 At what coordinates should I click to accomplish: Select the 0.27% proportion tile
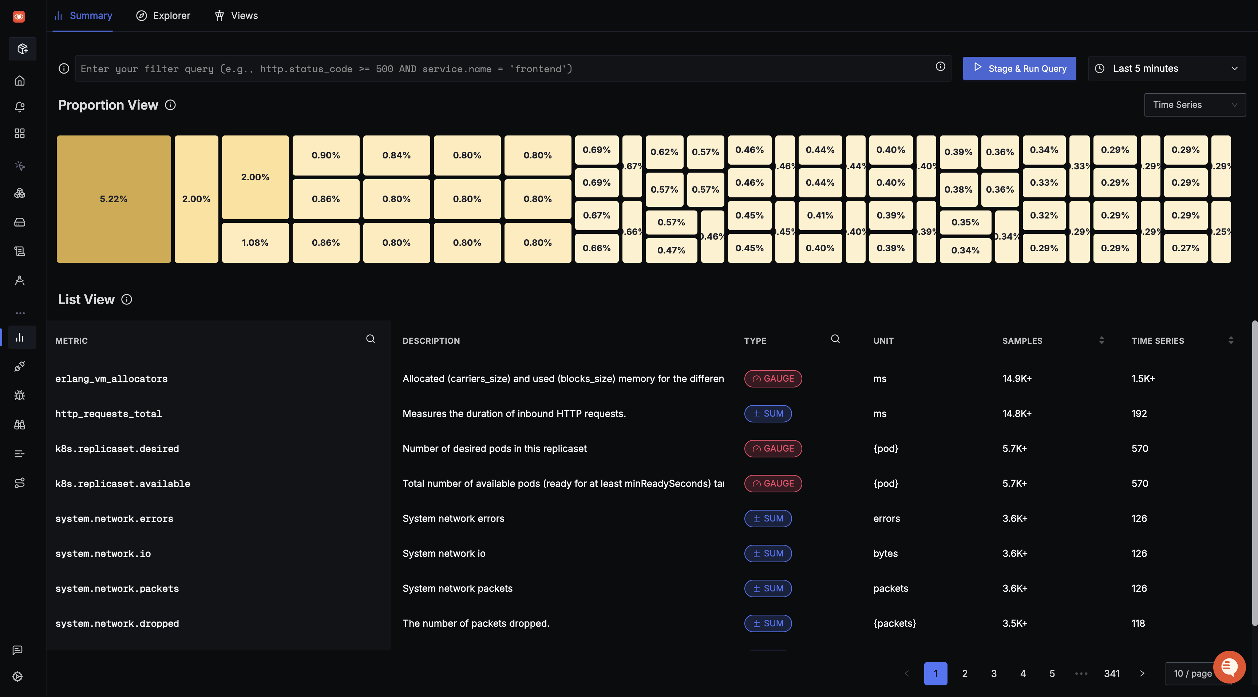pyautogui.click(x=1185, y=248)
